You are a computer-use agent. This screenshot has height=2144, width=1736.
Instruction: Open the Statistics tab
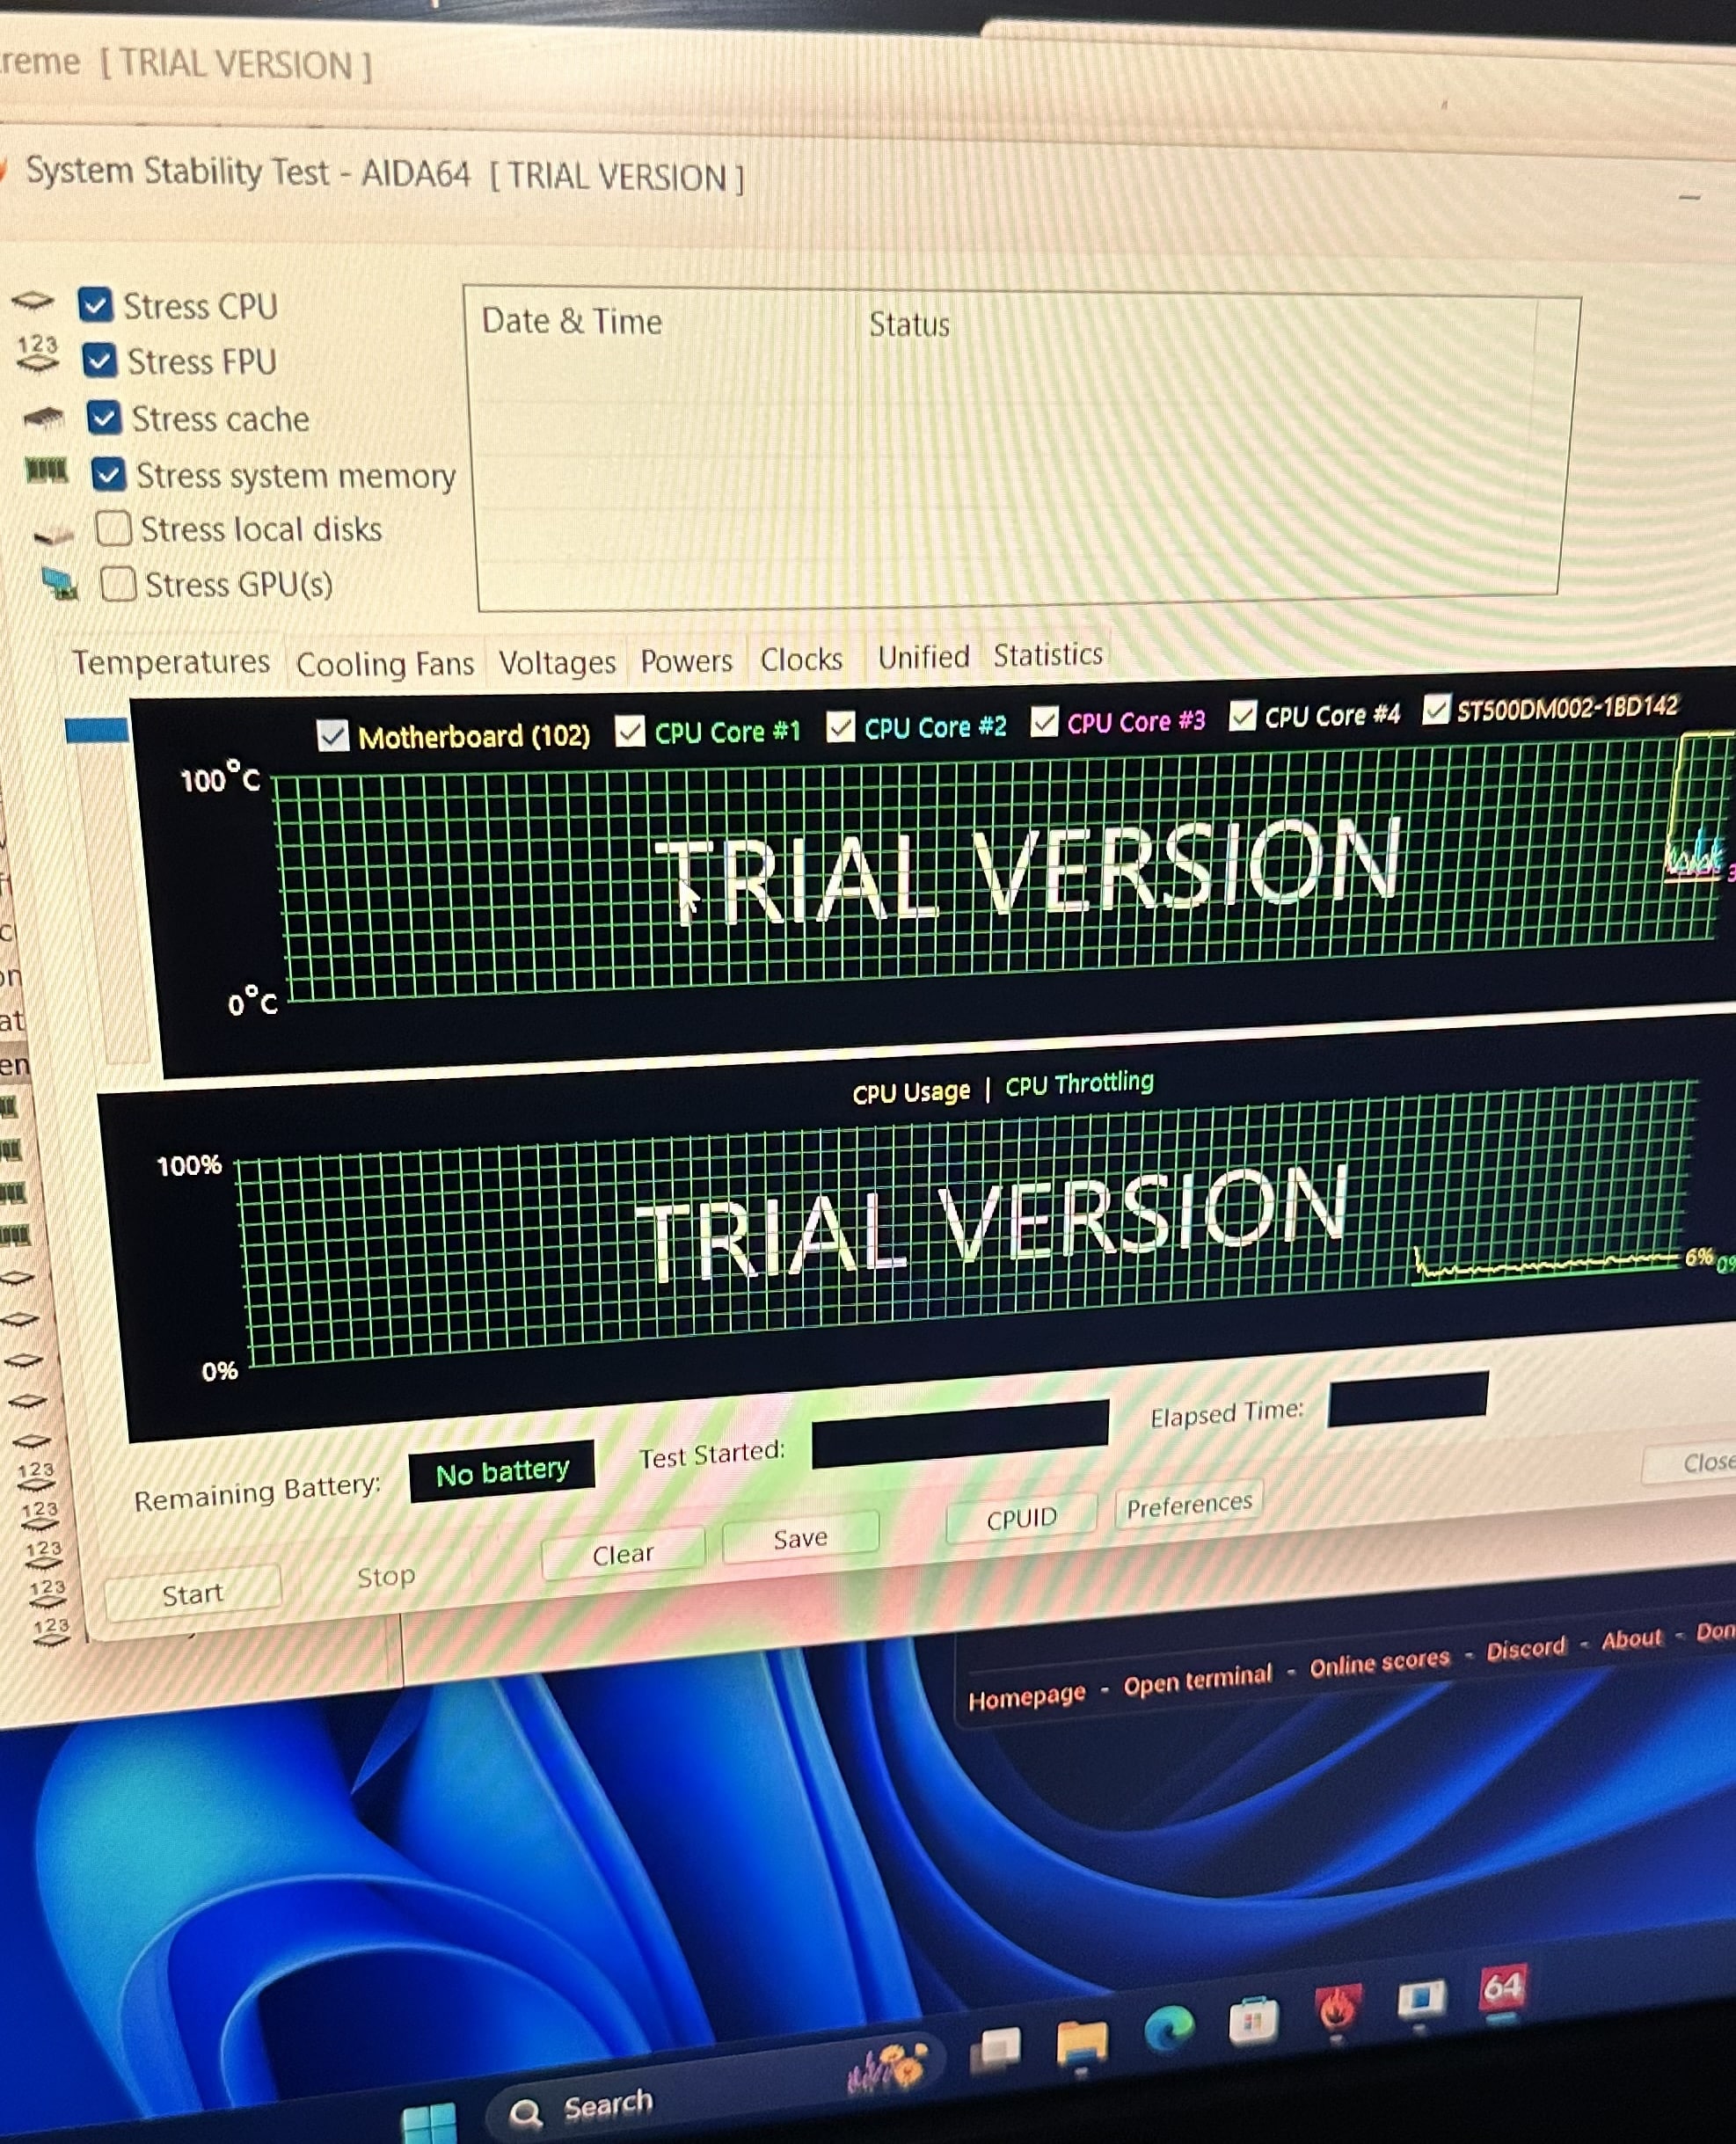[x=1047, y=655]
